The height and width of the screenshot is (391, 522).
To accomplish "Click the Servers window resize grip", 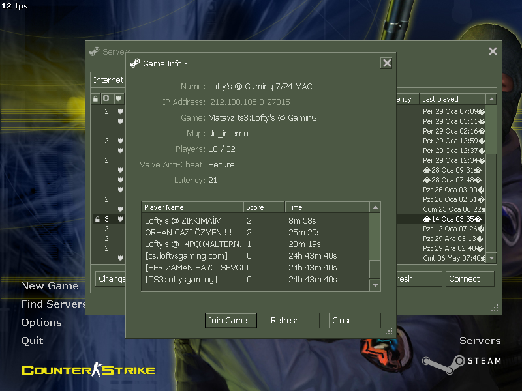I will pos(495,308).
